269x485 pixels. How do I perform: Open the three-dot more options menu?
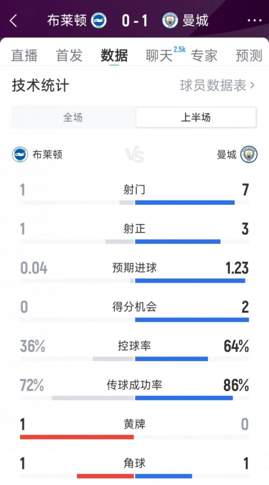254,21
